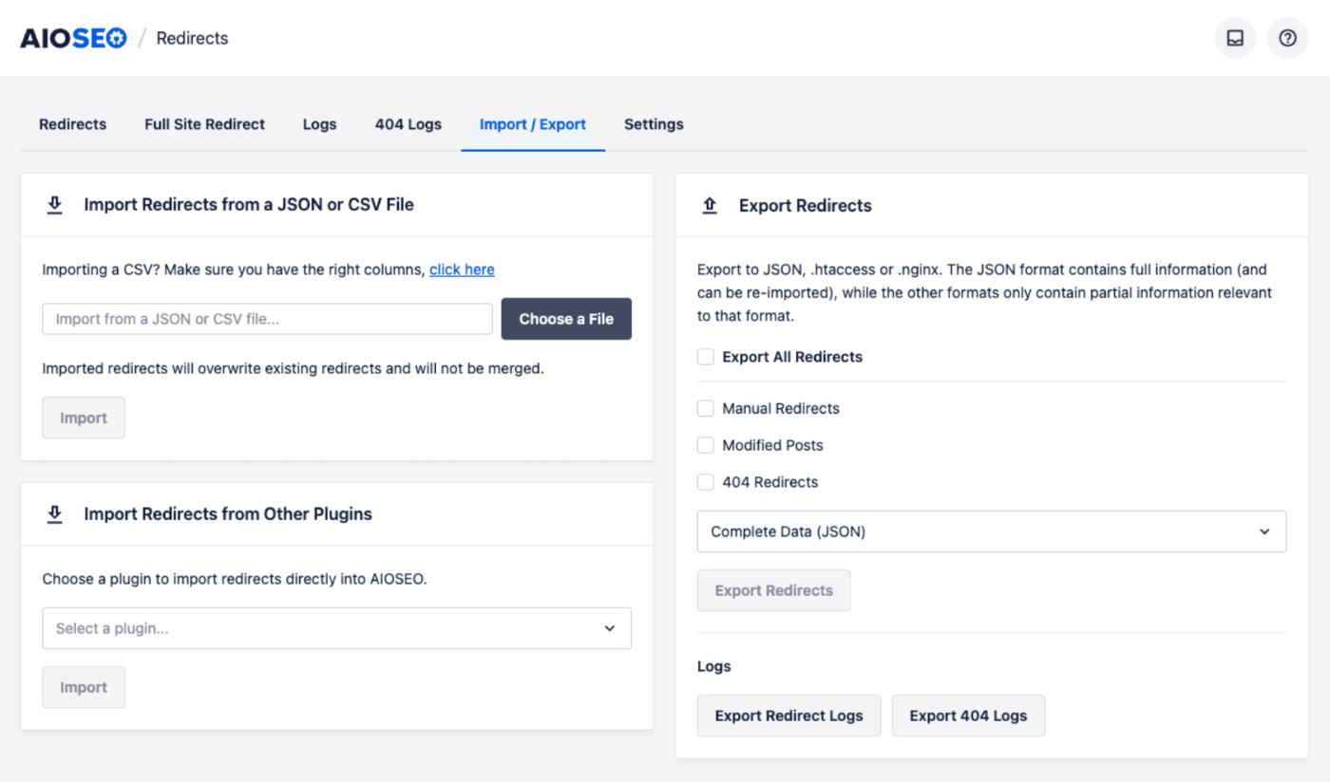The width and height of the screenshot is (1330, 782).
Task: Check the Export All Redirects checkbox
Action: 706,357
